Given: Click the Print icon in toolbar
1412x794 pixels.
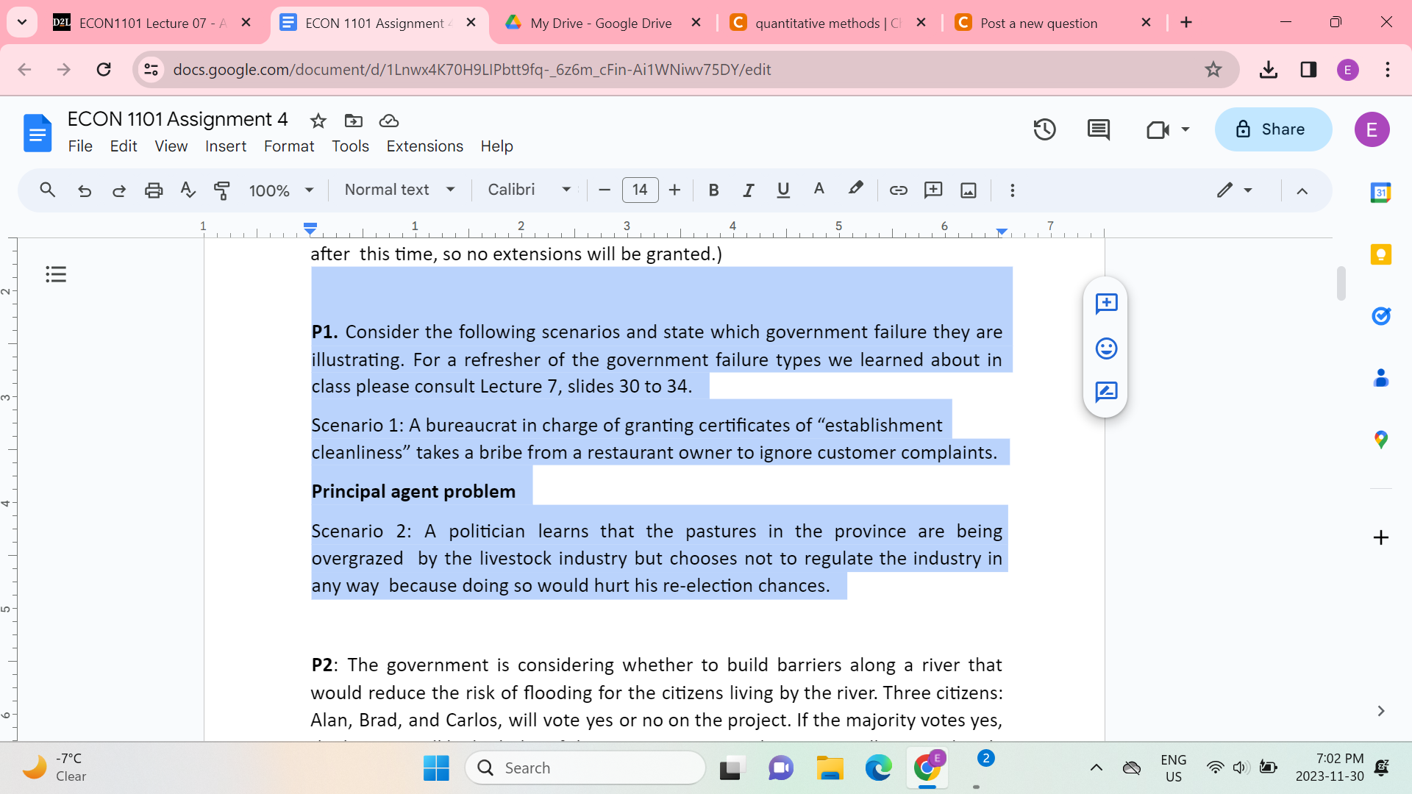Looking at the screenshot, I should (154, 190).
